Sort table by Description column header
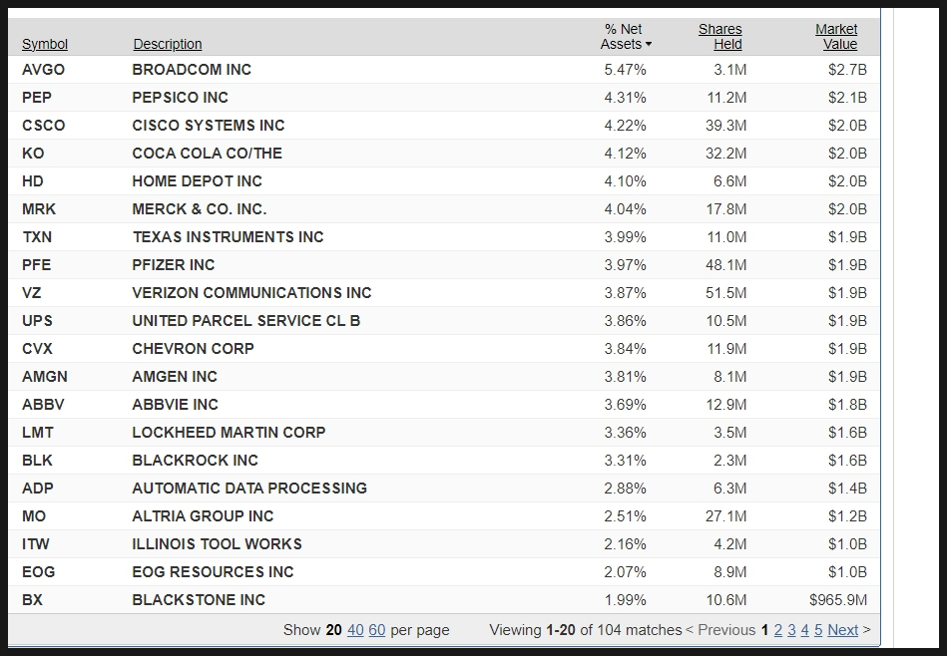947x656 pixels. [168, 44]
